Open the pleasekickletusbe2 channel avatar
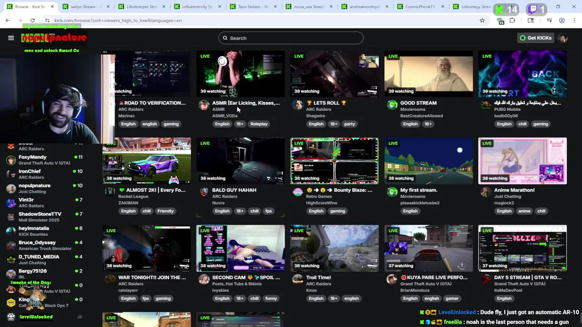 point(392,192)
